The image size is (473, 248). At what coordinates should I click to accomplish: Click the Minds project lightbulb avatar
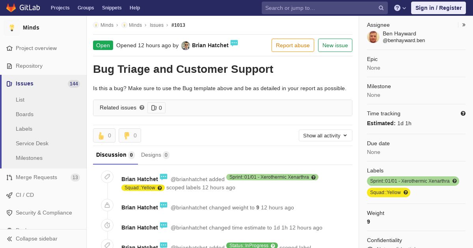(x=12, y=28)
